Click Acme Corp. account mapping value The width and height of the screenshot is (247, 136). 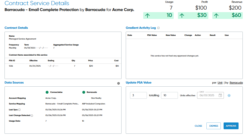pos(51,98)
